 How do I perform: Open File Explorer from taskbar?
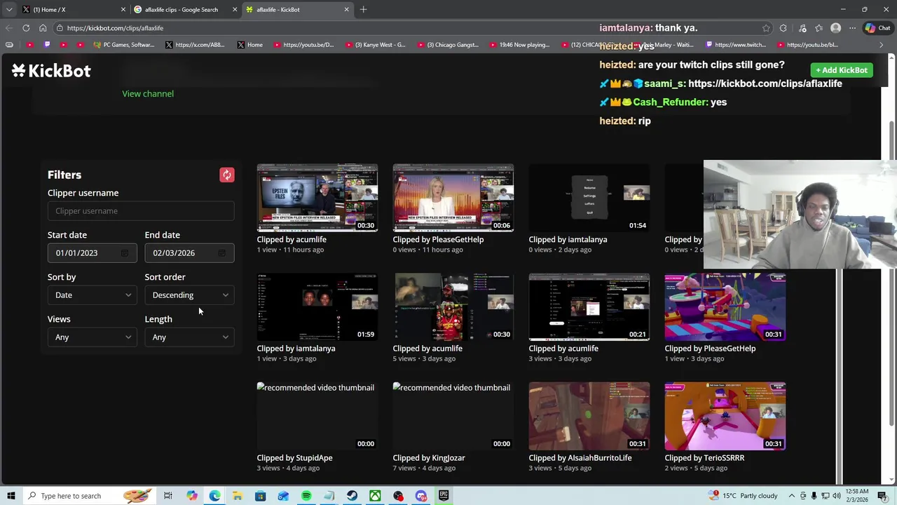coord(238,496)
